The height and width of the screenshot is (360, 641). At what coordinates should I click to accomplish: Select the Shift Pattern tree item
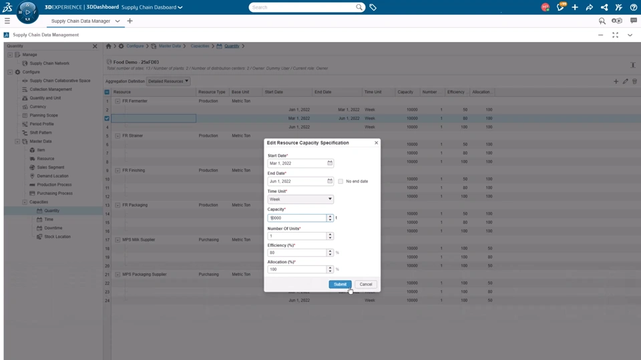[41, 133]
